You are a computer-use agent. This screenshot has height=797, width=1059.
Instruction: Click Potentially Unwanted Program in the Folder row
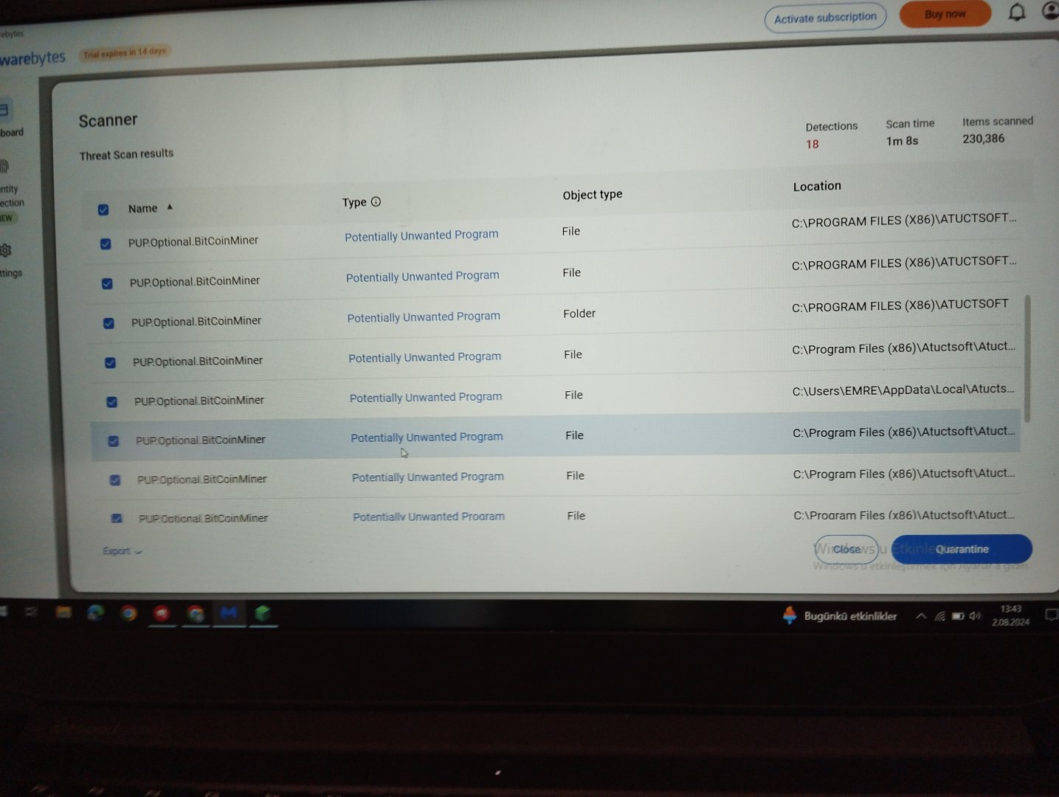coord(424,317)
